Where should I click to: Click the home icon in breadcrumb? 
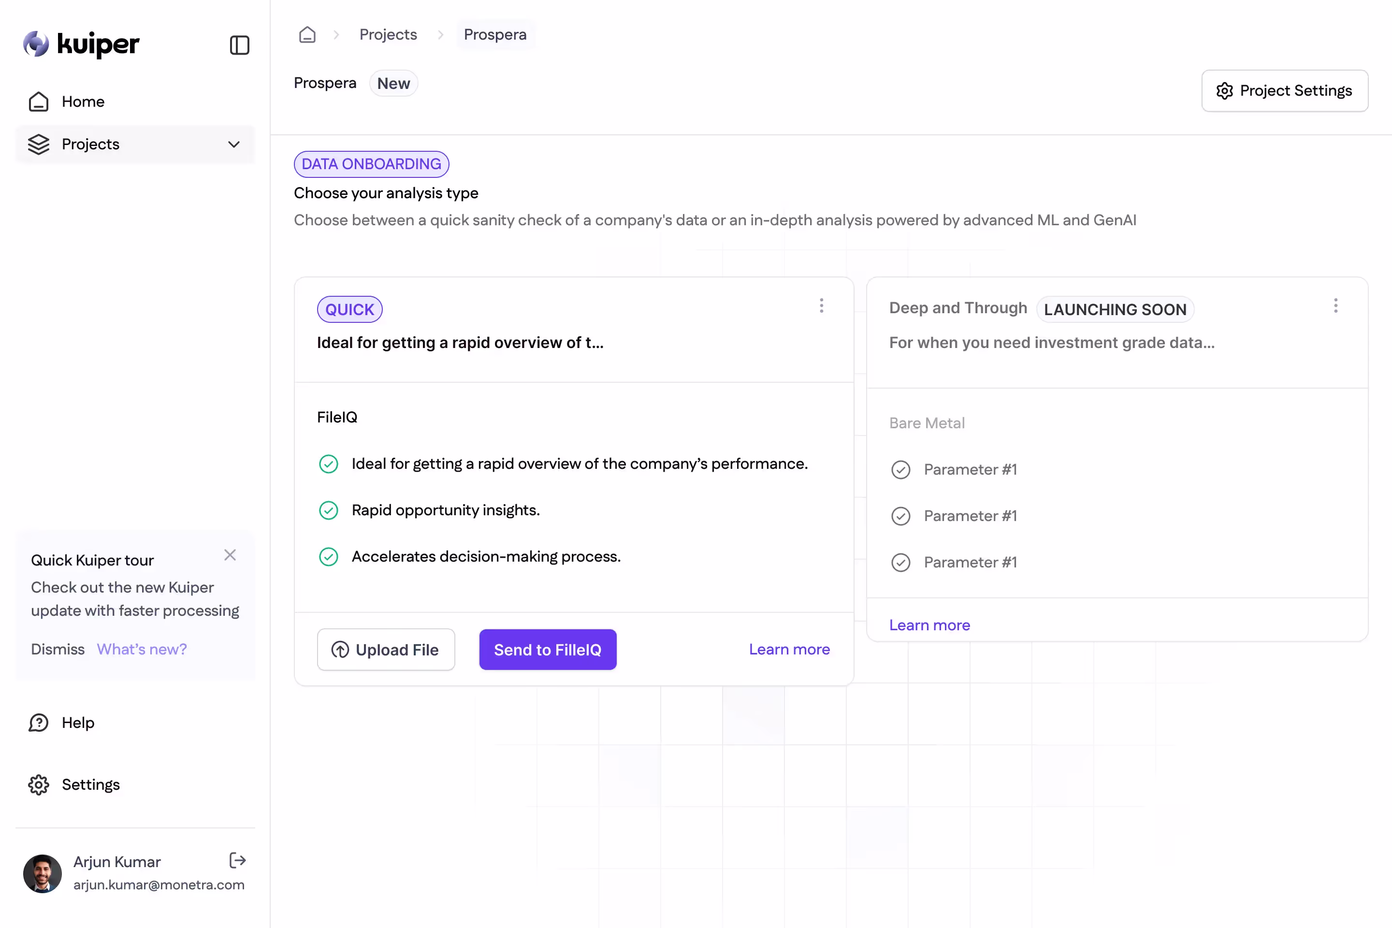point(307,34)
